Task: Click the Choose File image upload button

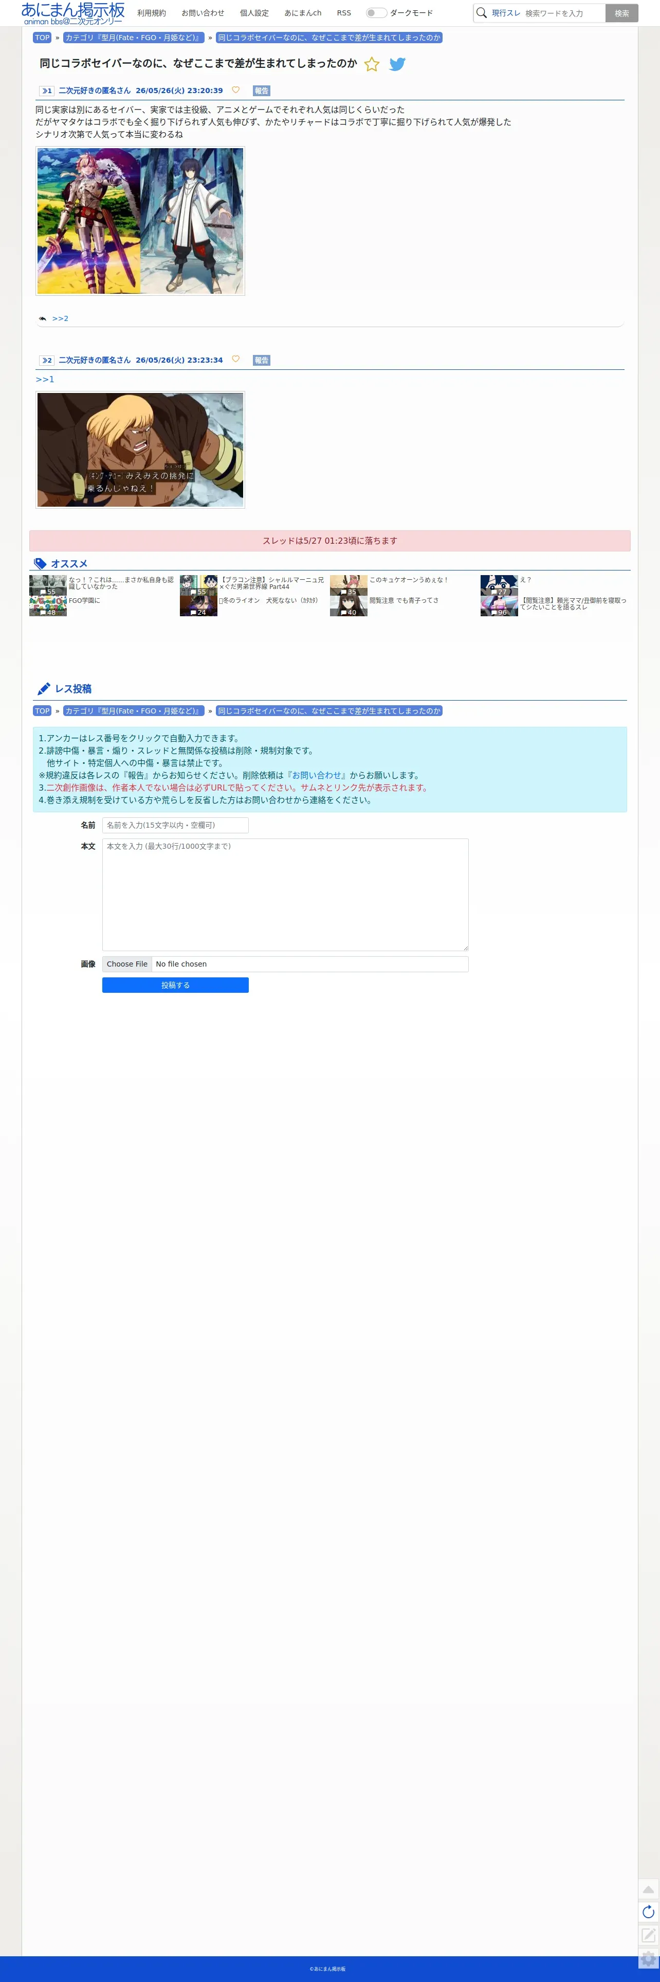Action: point(127,964)
